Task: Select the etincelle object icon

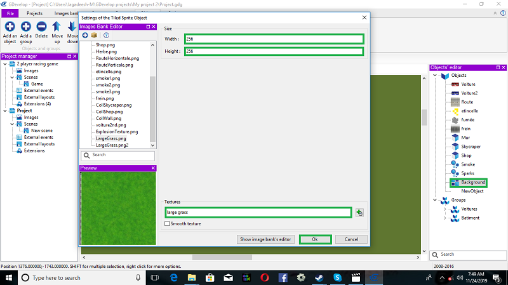Action: pos(455,110)
